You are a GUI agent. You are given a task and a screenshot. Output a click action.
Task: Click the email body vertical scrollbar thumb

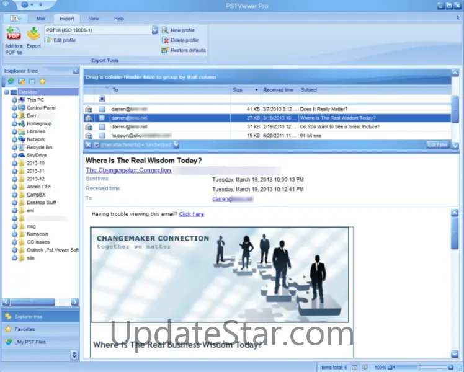point(455,233)
